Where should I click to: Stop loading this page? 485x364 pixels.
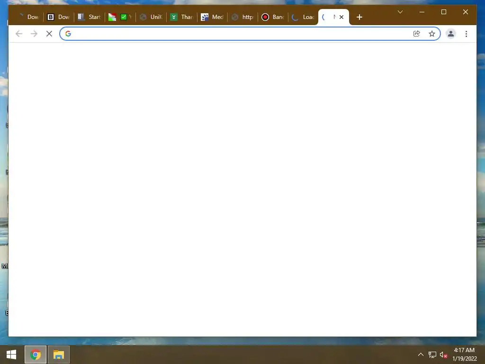click(49, 34)
